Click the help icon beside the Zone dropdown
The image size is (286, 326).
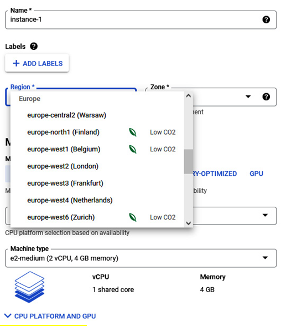(x=266, y=96)
